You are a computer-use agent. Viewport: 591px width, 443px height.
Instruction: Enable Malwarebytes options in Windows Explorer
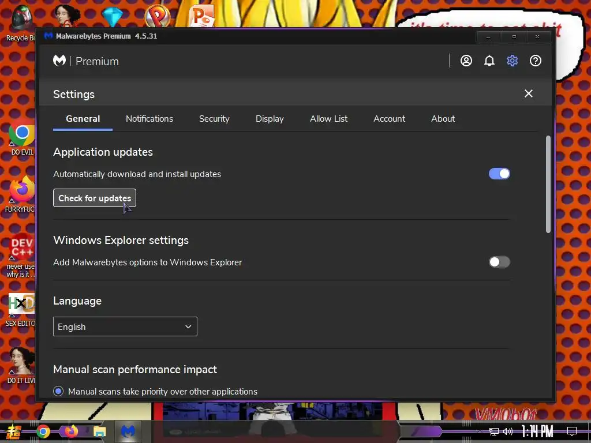click(x=499, y=262)
